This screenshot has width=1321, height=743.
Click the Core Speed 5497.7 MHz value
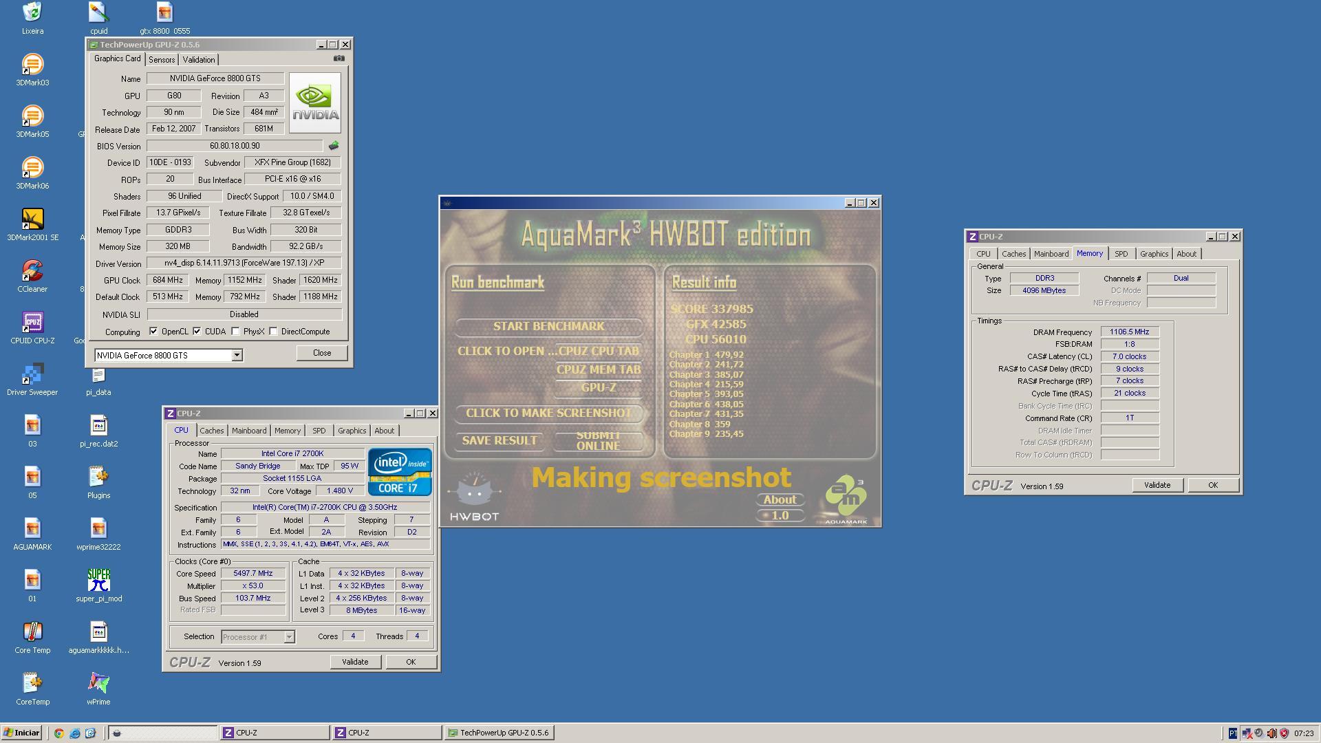coord(253,573)
